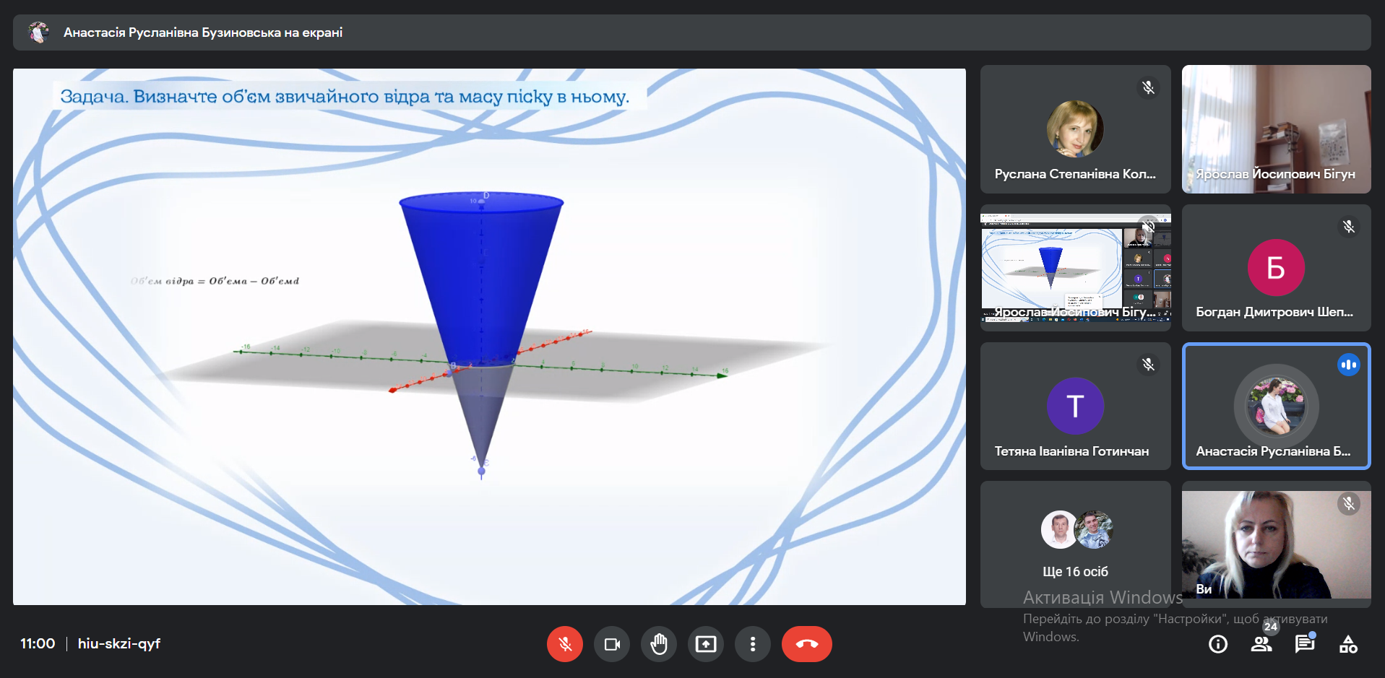Click the muted mic icon on Богдан's tile
Viewport: 1385px width, 678px height.
click(x=1348, y=227)
